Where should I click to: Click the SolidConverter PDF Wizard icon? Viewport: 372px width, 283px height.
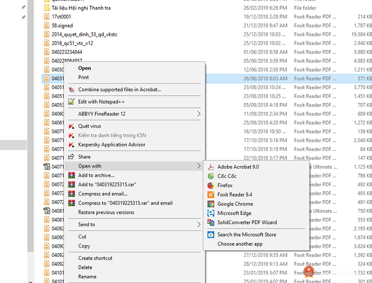[x=211, y=222]
